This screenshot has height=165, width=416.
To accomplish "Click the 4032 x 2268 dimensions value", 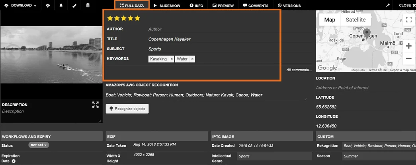I will (x=144, y=155).
